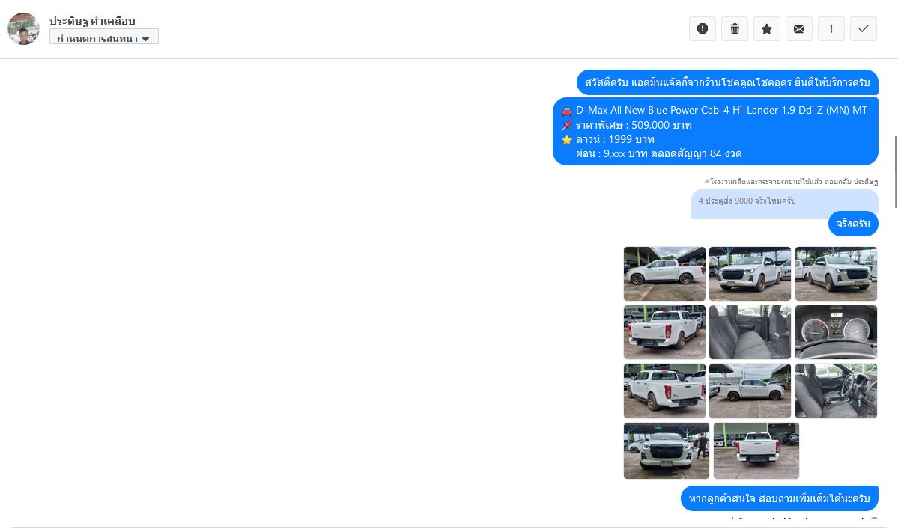
Task: Click the quoted reply '4 ประตูส่ง 9000' message
Action: pos(784,204)
